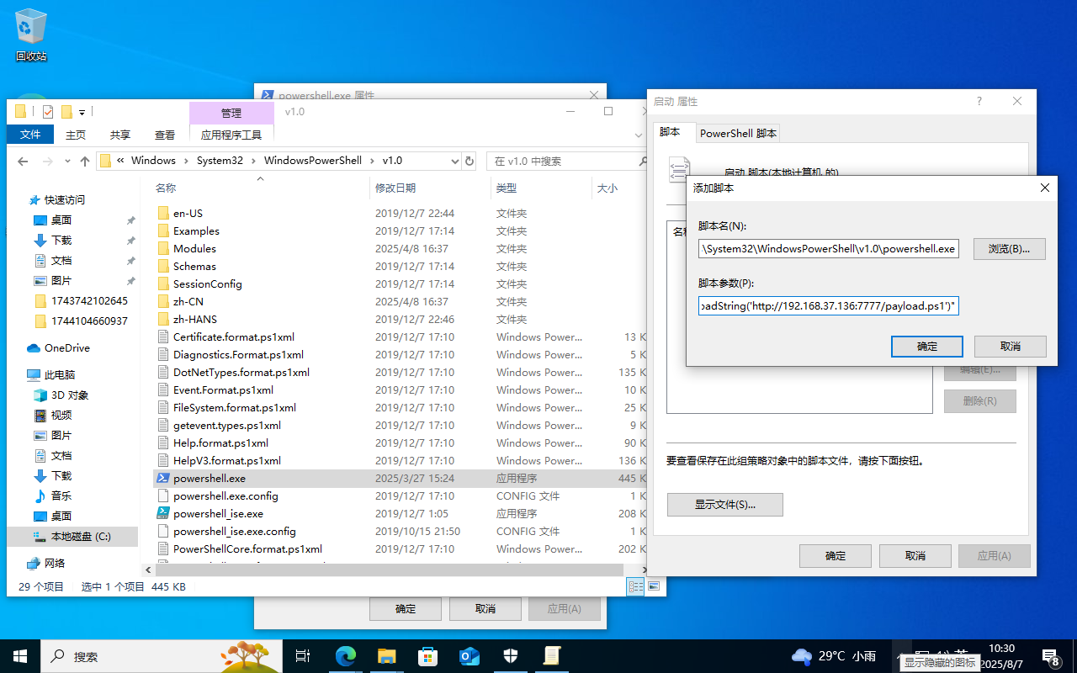Image resolution: width=1077 pixels, height=673 pixels.
Task: Click the help question mark in 启动 属性
Action: pos(979,101)
